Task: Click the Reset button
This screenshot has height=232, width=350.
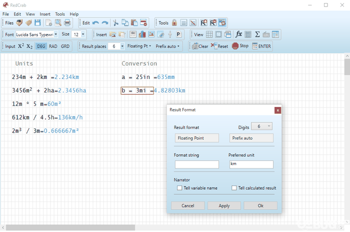Action: click(x=219, y=46)
